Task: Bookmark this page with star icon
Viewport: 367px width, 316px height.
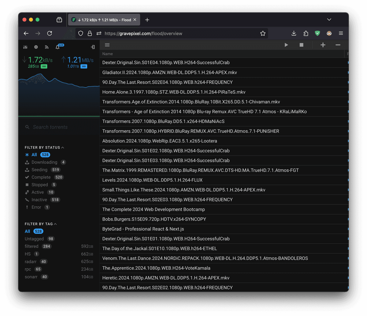Action: (263, 33)
